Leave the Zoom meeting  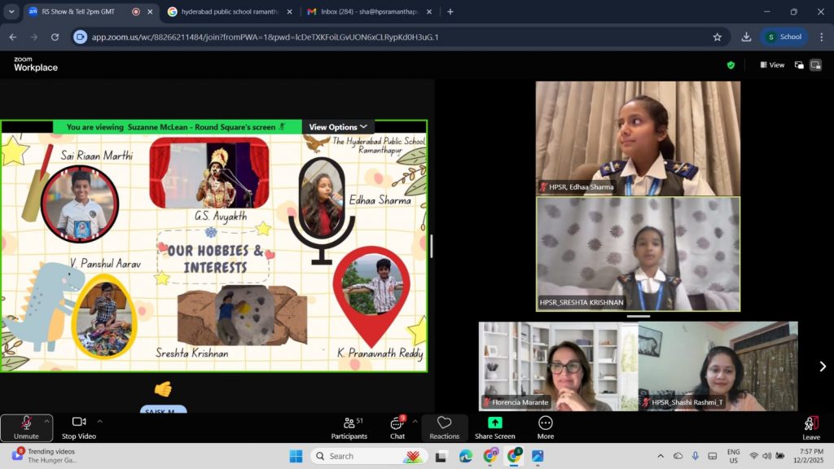click(810, 427)
